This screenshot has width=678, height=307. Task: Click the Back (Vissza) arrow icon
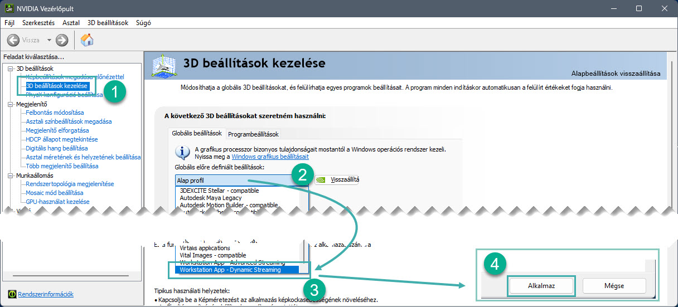pos(13,40)
